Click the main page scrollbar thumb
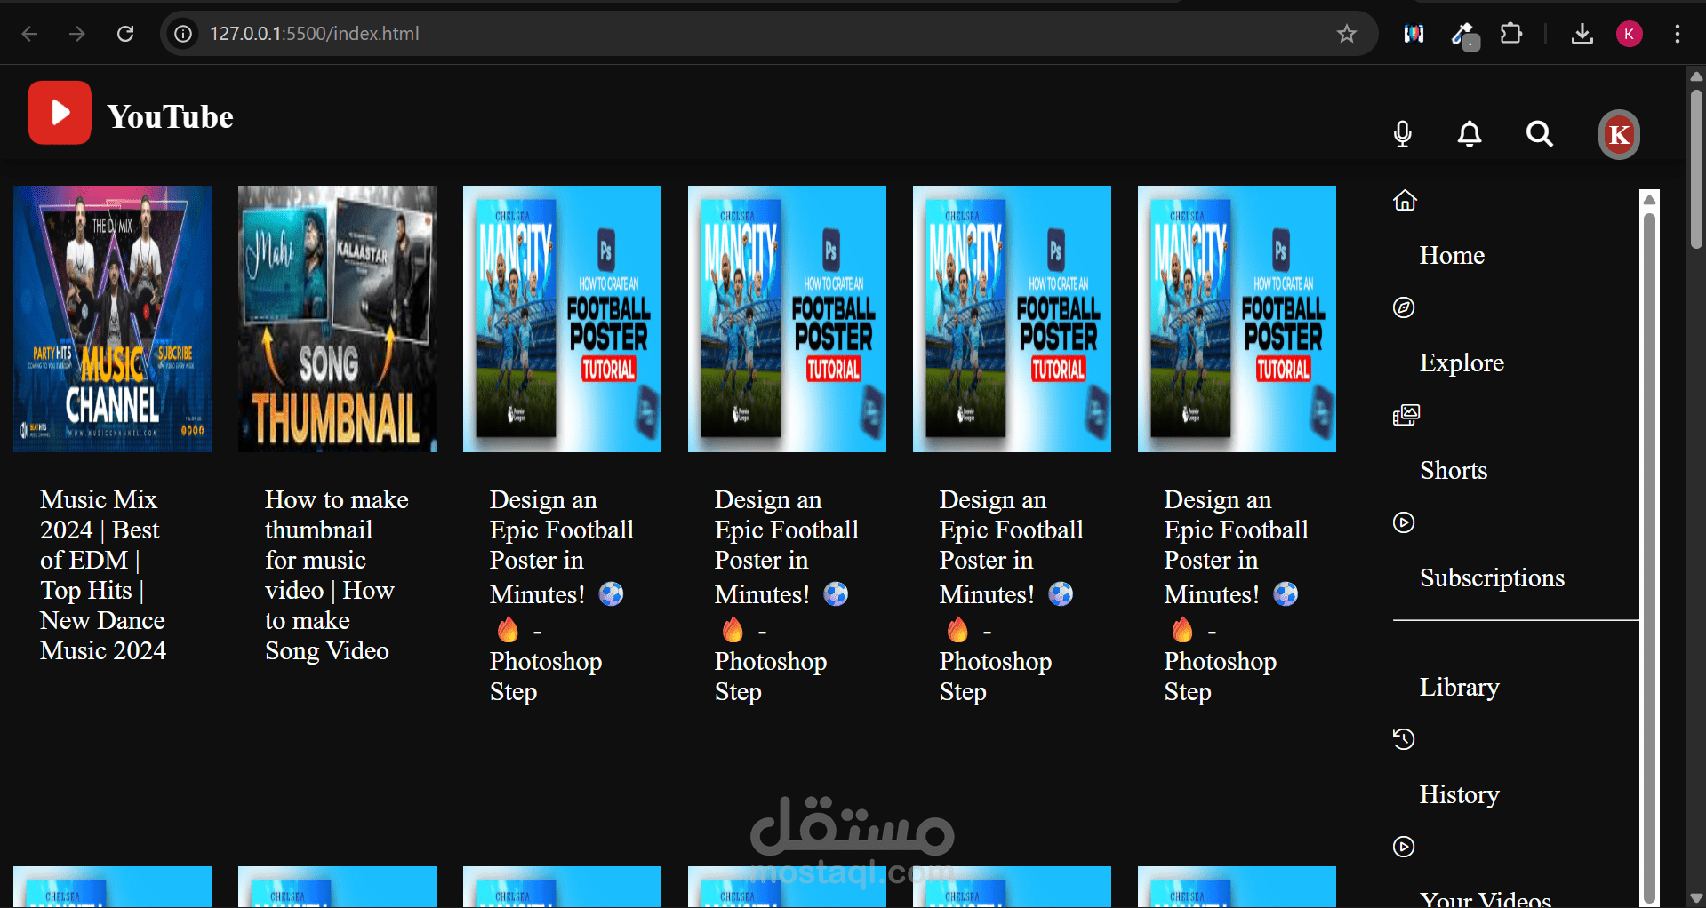Screen dimensions: 1706x908 (1696, 168)
